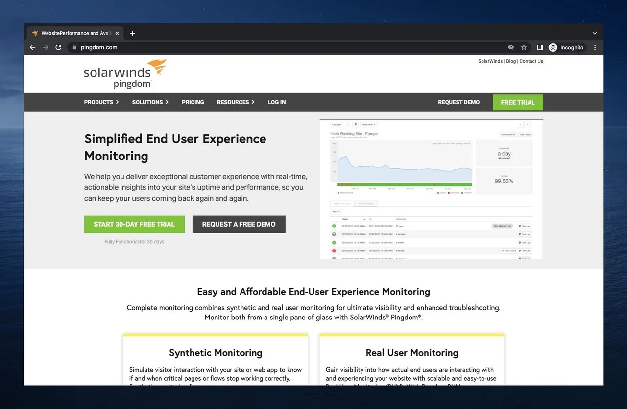Click the side panel icon

(540, 47)
